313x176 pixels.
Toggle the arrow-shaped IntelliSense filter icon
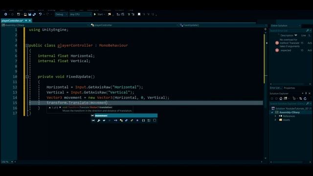tap(115, 121)
